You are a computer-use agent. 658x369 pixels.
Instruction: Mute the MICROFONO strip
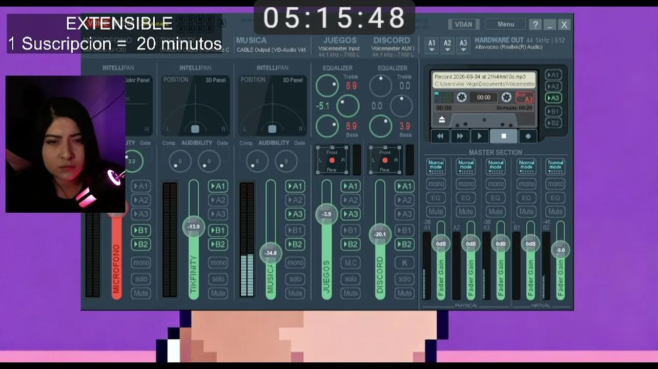coord(140,293)
